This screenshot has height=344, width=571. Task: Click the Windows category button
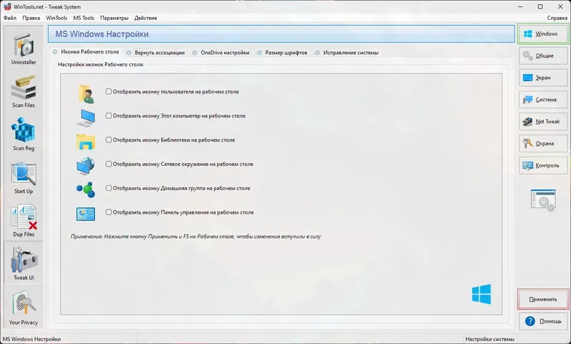(x=543, y=33)
